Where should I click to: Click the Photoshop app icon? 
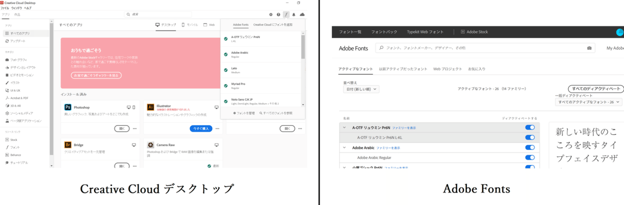coord(68,107)
